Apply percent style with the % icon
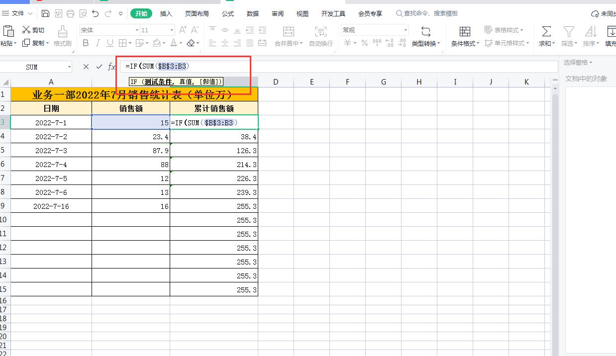Viewport: 616px width, 356px height. pos(365,43)
